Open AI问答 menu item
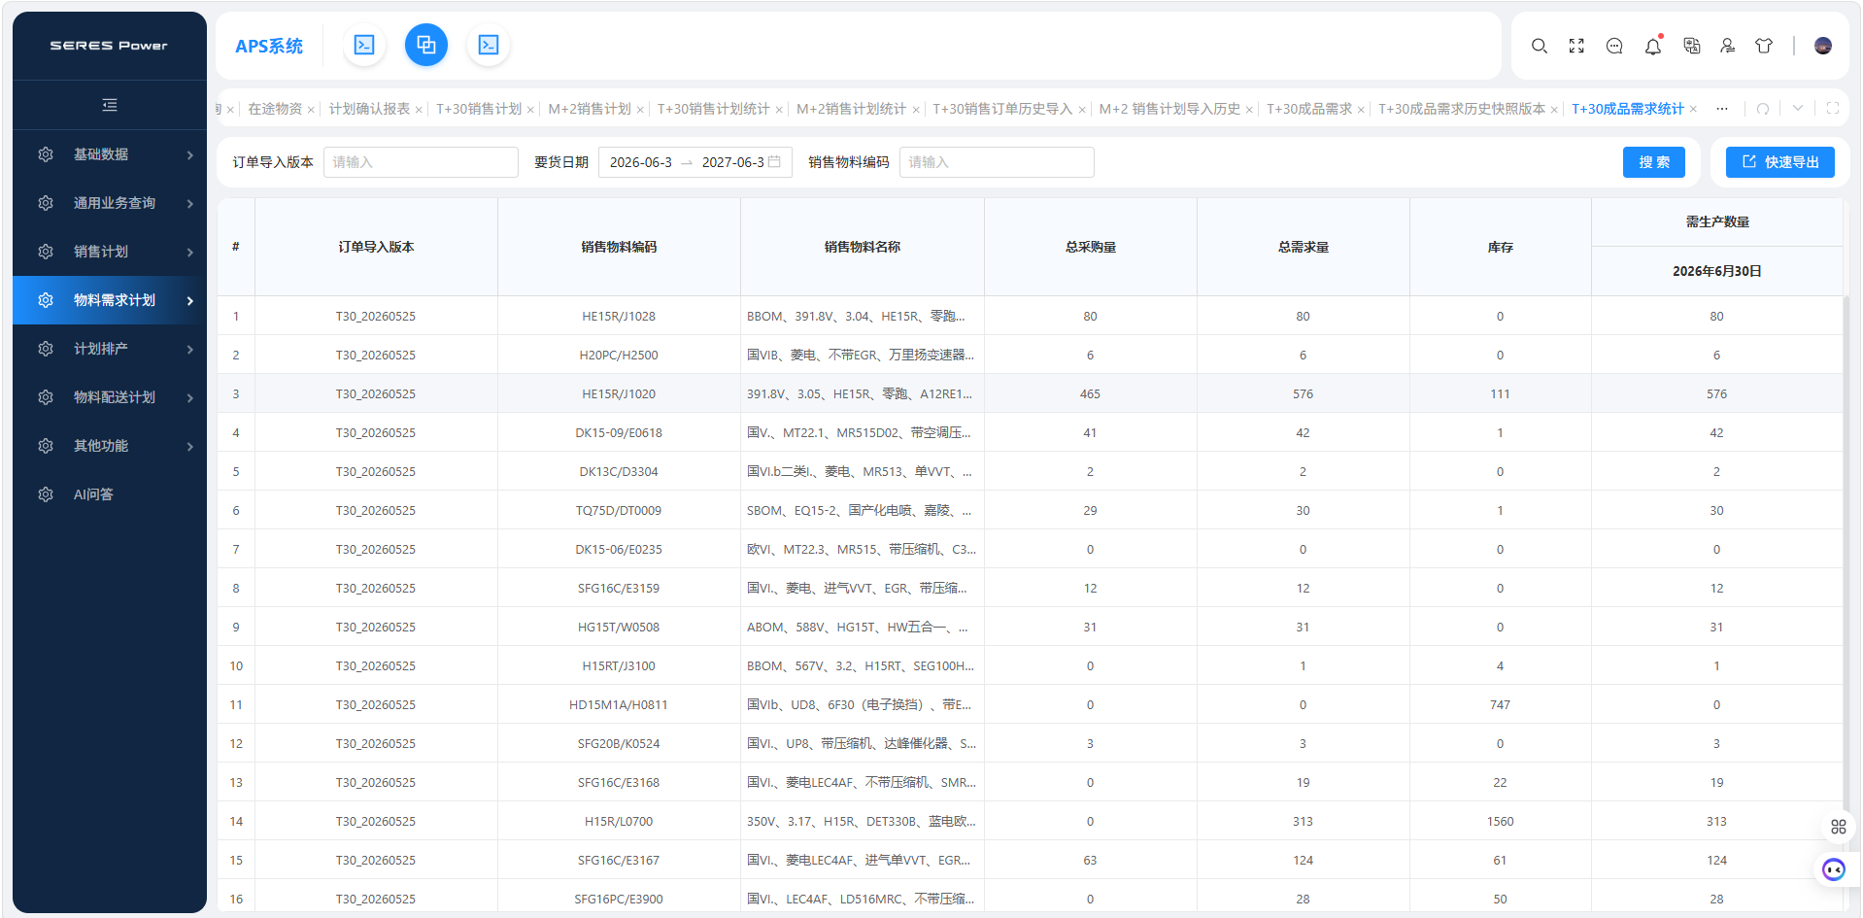 (110, 494)
